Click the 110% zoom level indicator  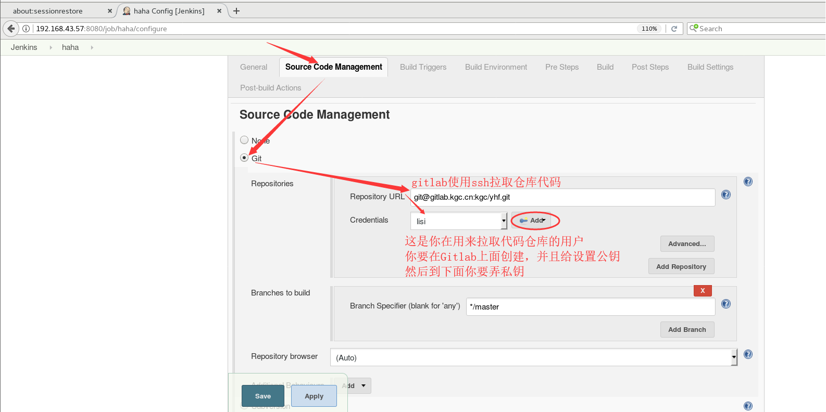[x=649, y=29]
